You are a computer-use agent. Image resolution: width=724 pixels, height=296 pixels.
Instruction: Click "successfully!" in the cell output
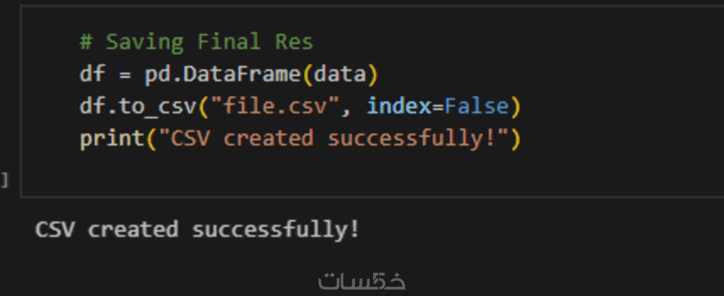pyautogui.click(x=275, y=229)
